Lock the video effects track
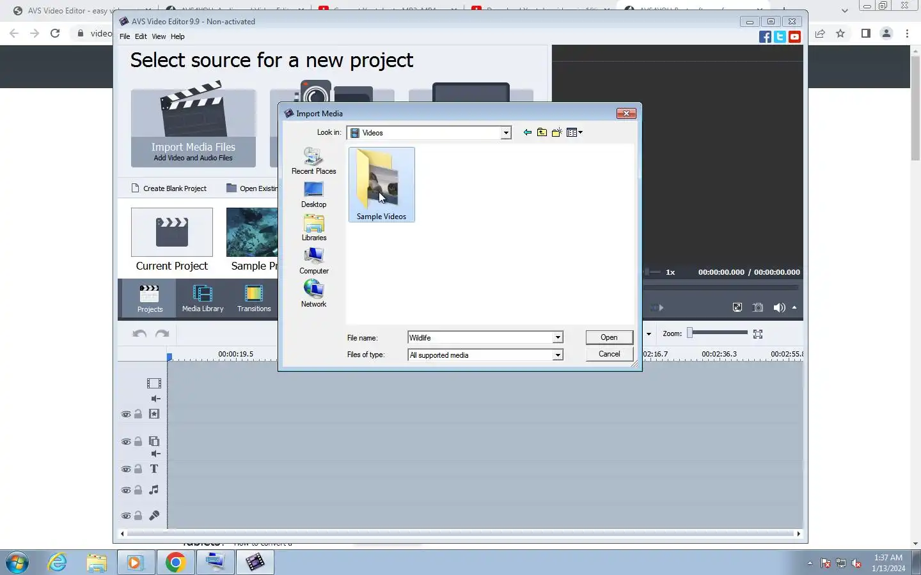Screen dimensions: 921x575 138,414
